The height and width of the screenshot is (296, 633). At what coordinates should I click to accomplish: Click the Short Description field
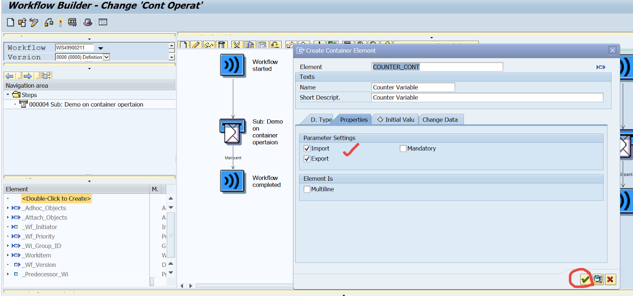[x=487, y=97]
